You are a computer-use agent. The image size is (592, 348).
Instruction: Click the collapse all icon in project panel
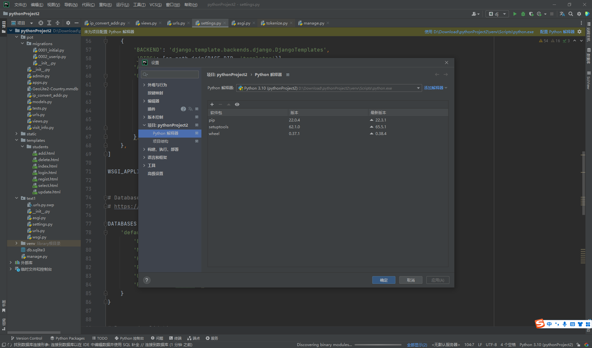coord(58,23)
